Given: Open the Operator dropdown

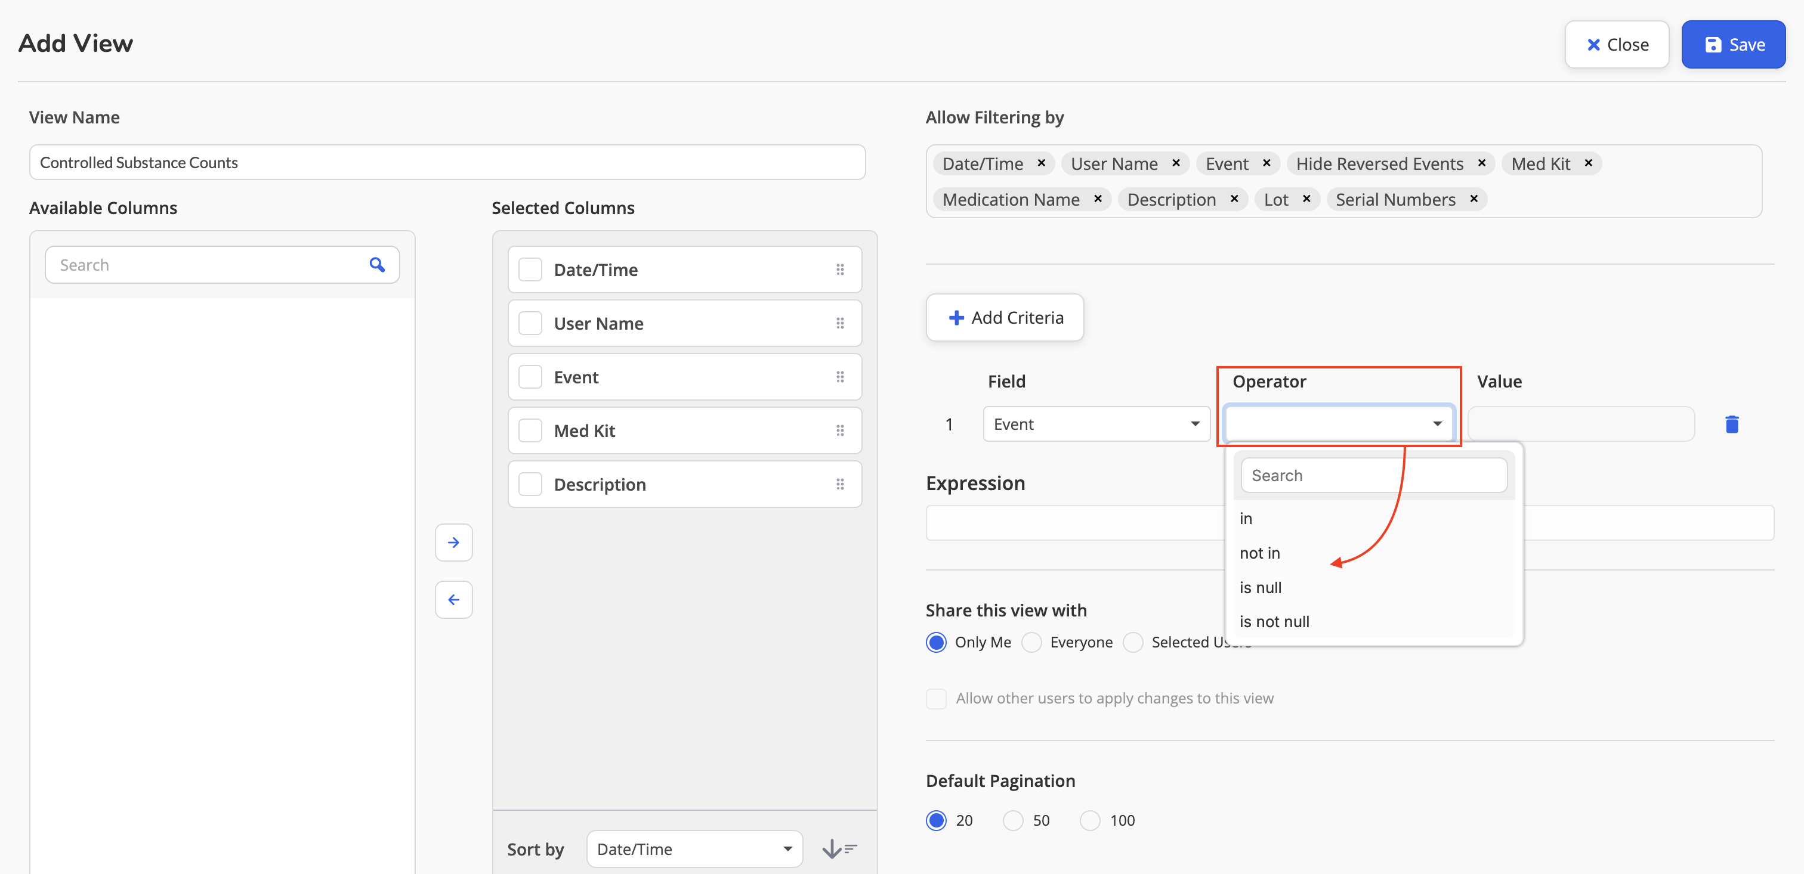Looking at the screenshot, I should (x=1339, y=424).
